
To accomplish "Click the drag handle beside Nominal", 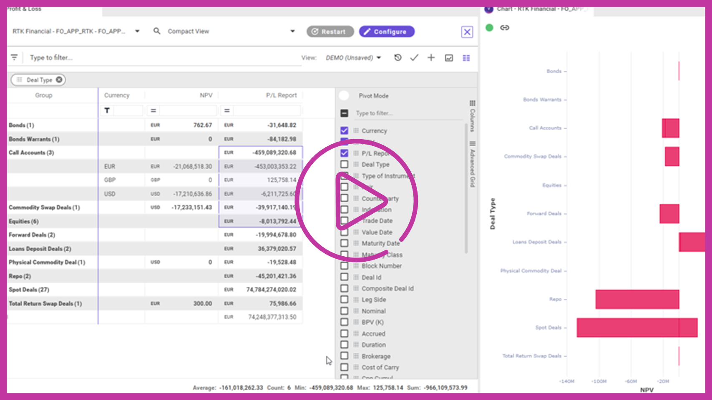I will 356,311.
